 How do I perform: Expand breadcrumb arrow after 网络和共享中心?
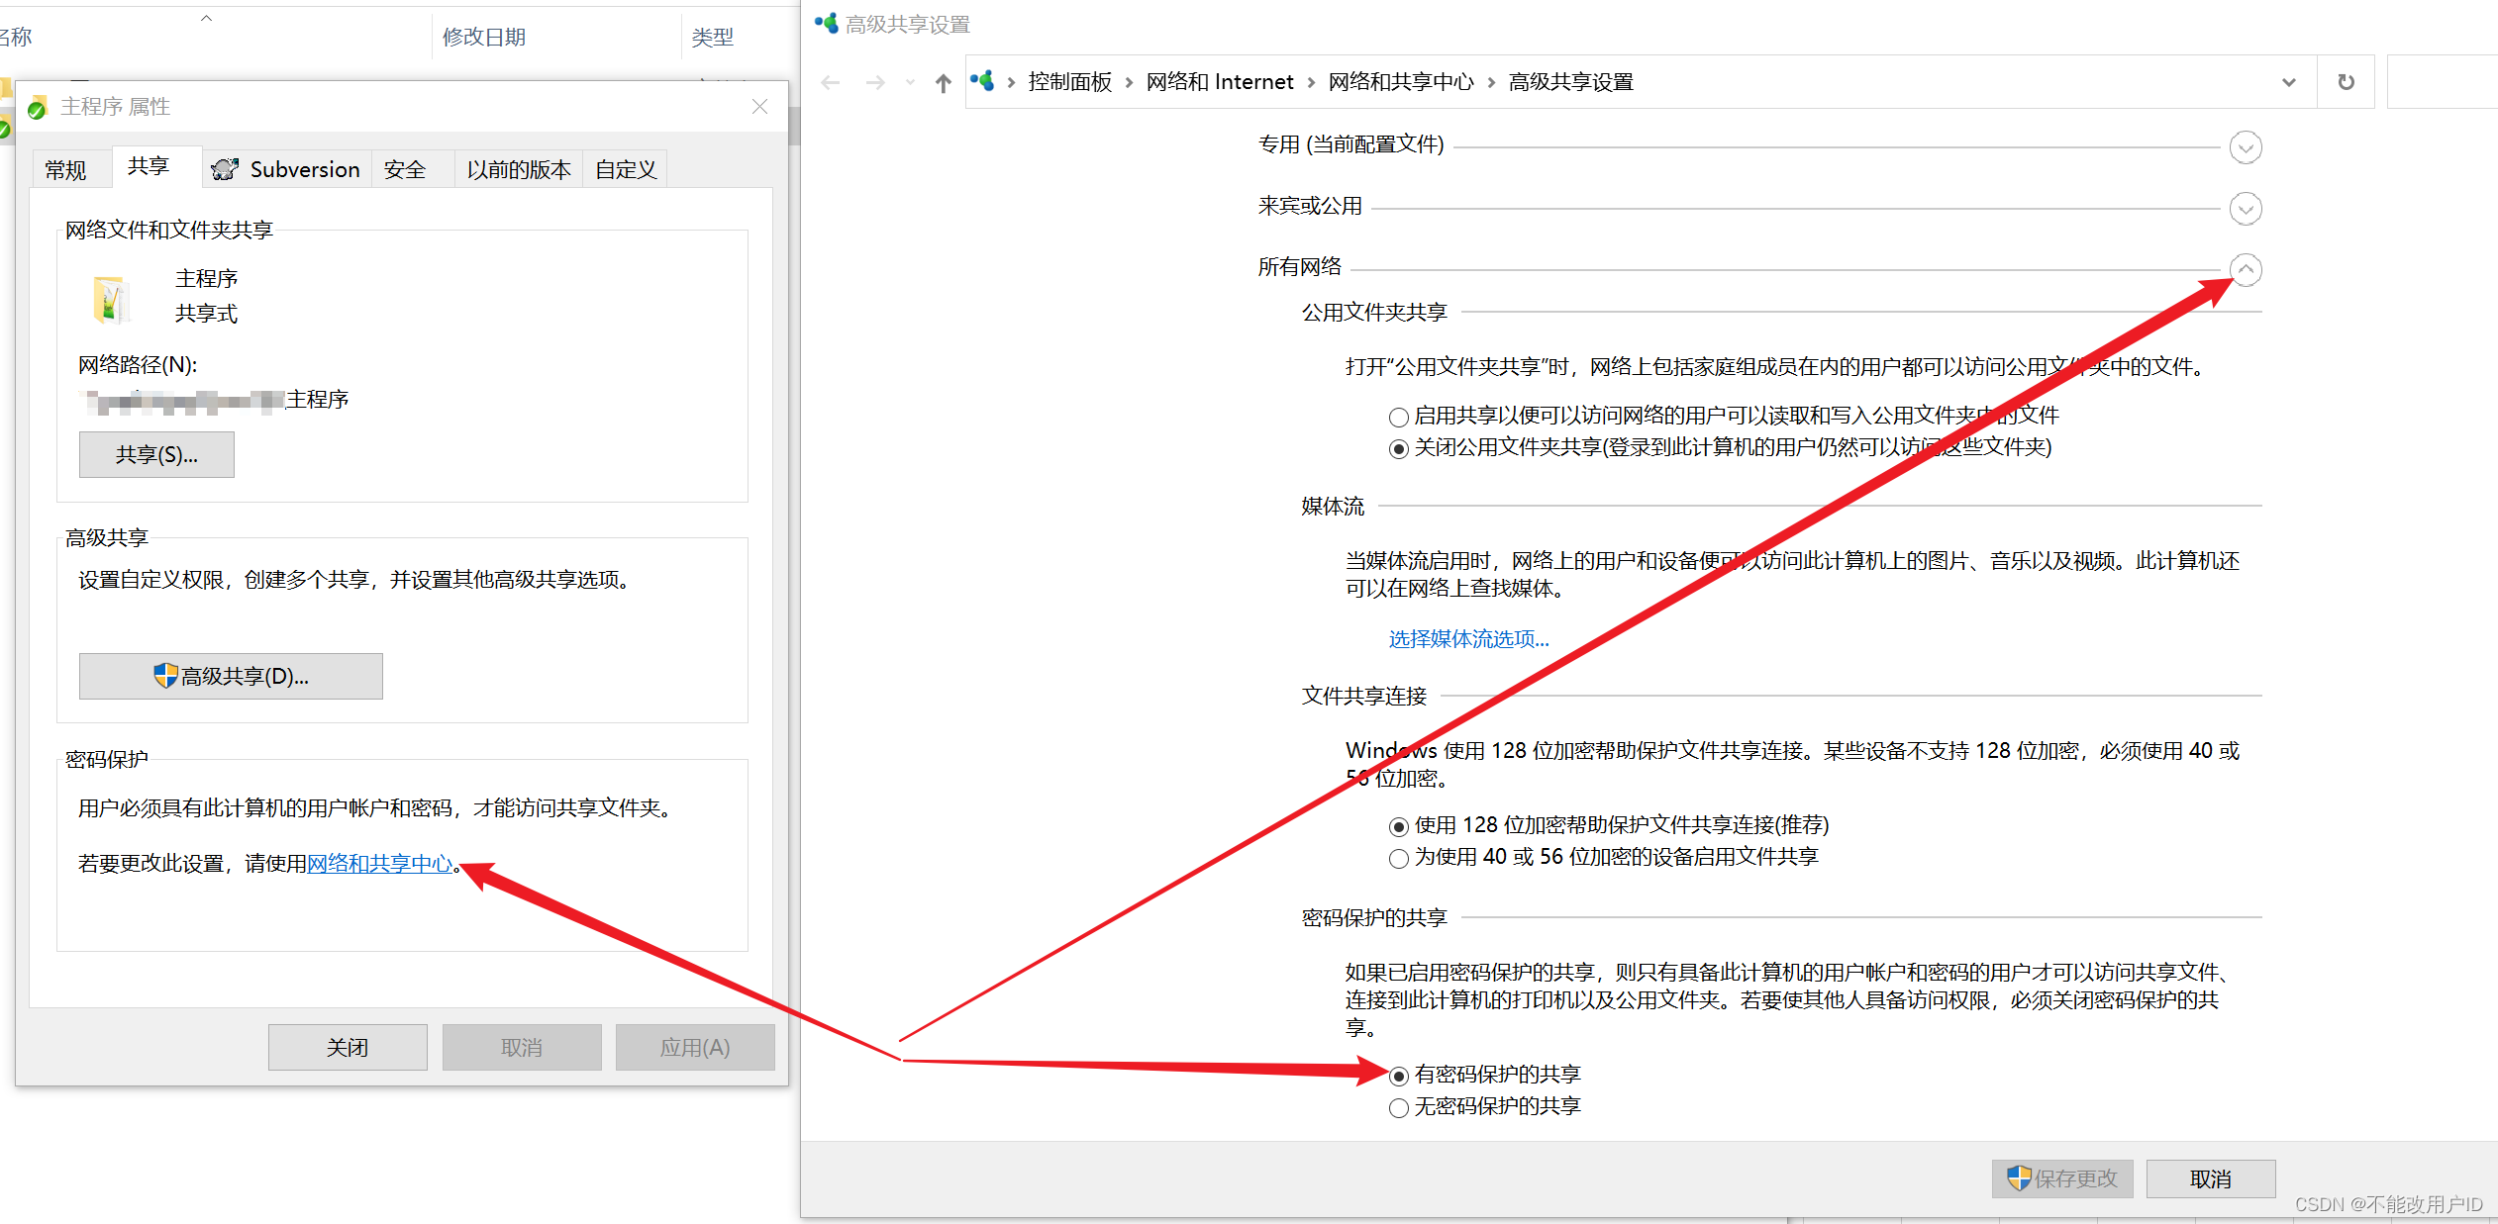1491,82
